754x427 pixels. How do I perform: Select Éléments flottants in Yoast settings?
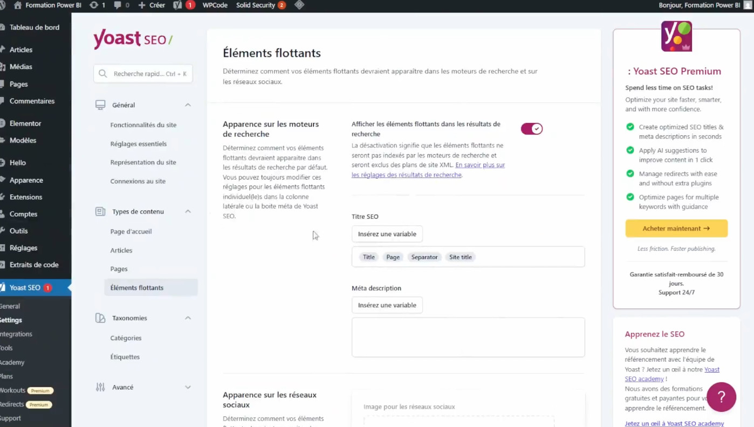[151, 288]
